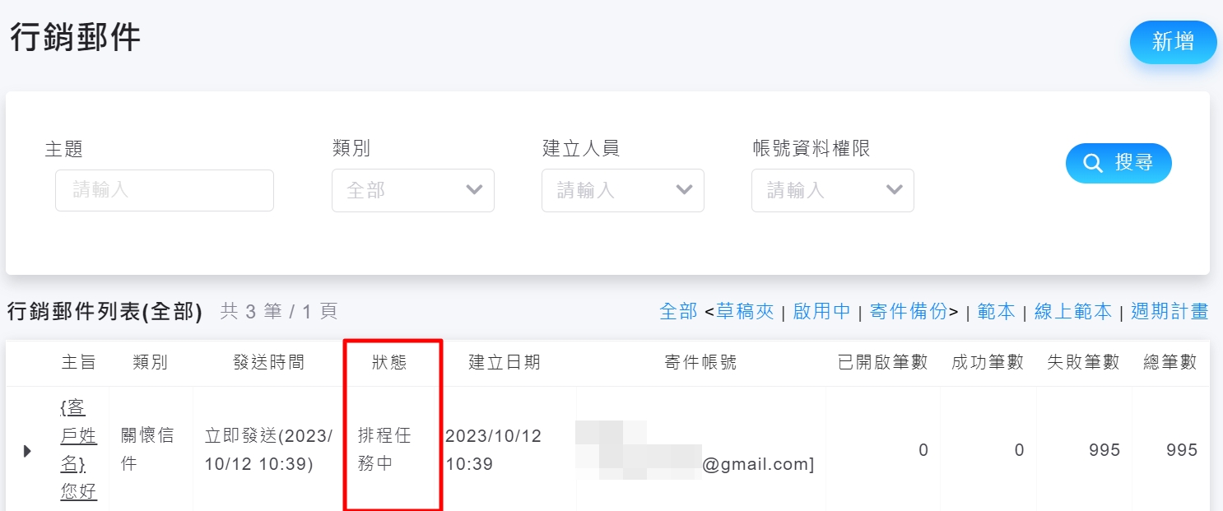Go to 週期計畫 view
Screen dimensions: 1223x511
[1169, 311]
